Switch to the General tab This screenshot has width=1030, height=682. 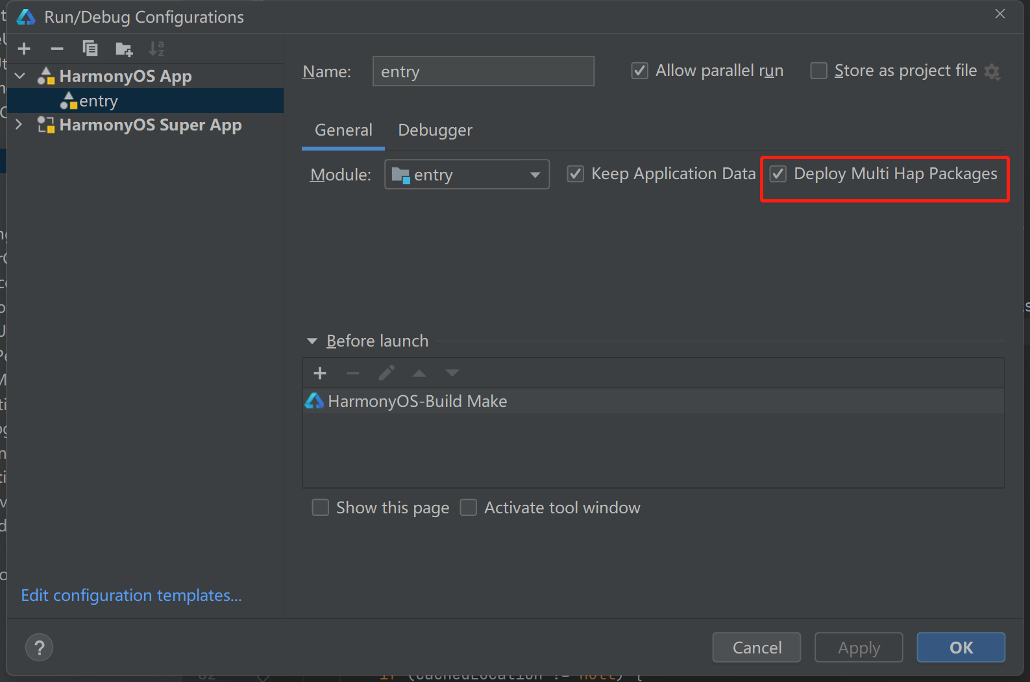tap(343, 130)
